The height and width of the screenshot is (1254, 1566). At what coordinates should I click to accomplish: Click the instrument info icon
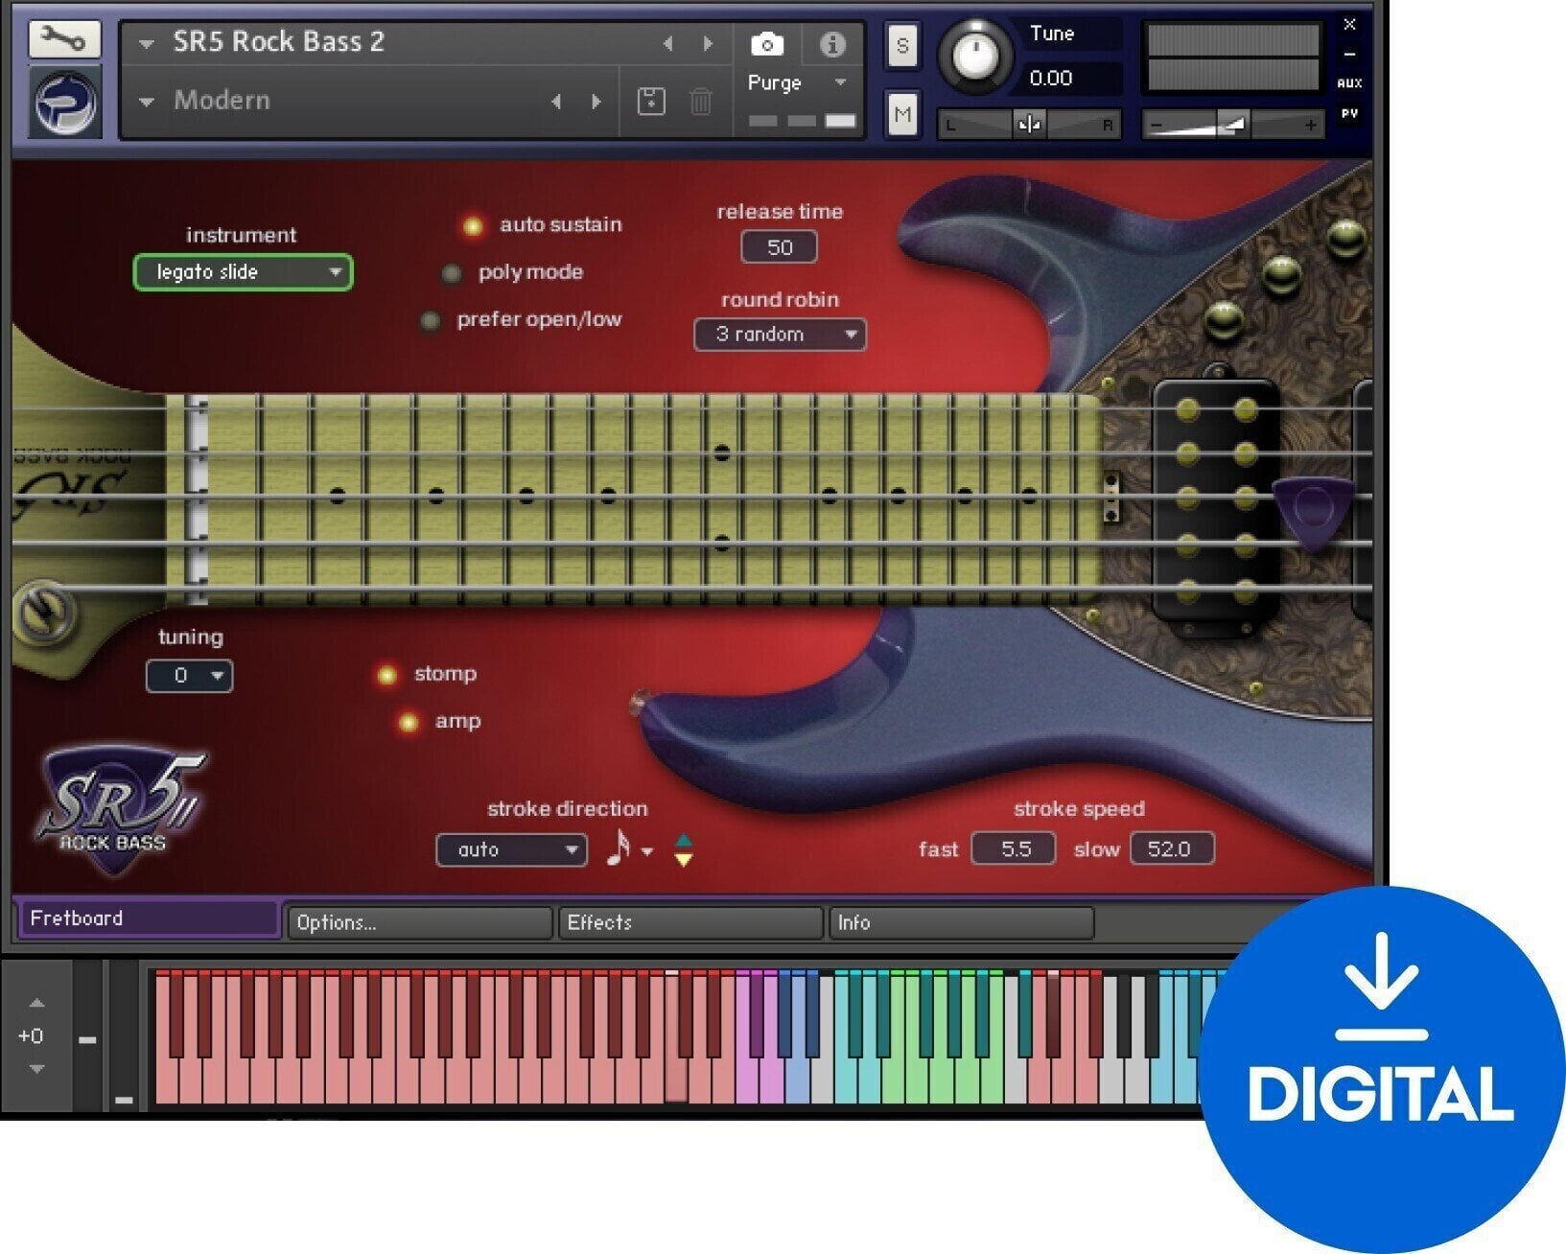(833, 44)
